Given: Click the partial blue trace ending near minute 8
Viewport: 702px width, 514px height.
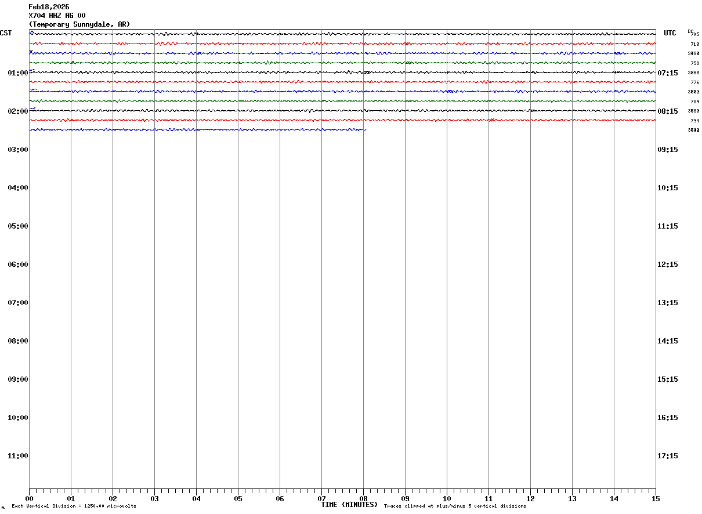Looking at the screenshot, I should 198,130.
